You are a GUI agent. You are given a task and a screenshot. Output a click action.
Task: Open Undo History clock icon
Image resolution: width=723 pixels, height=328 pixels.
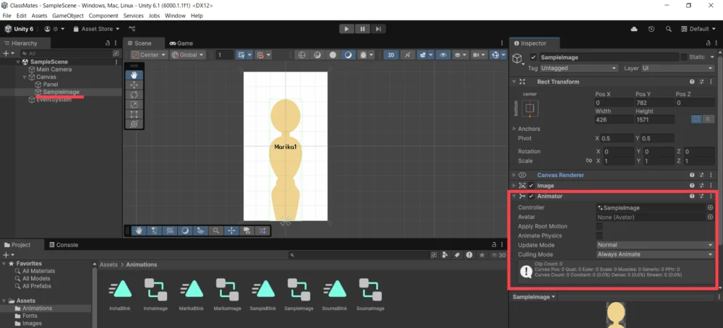pos(651,29)
